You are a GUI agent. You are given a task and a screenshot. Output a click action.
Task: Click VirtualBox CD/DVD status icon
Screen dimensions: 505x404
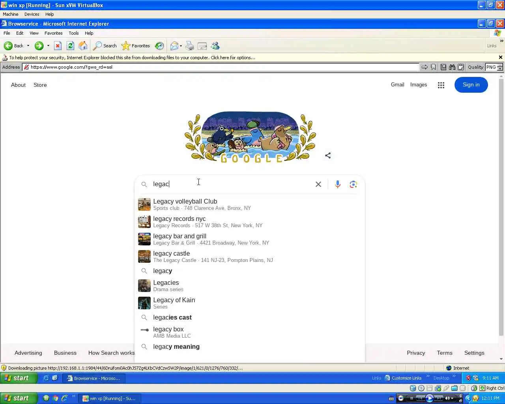(x=421, y=388)
